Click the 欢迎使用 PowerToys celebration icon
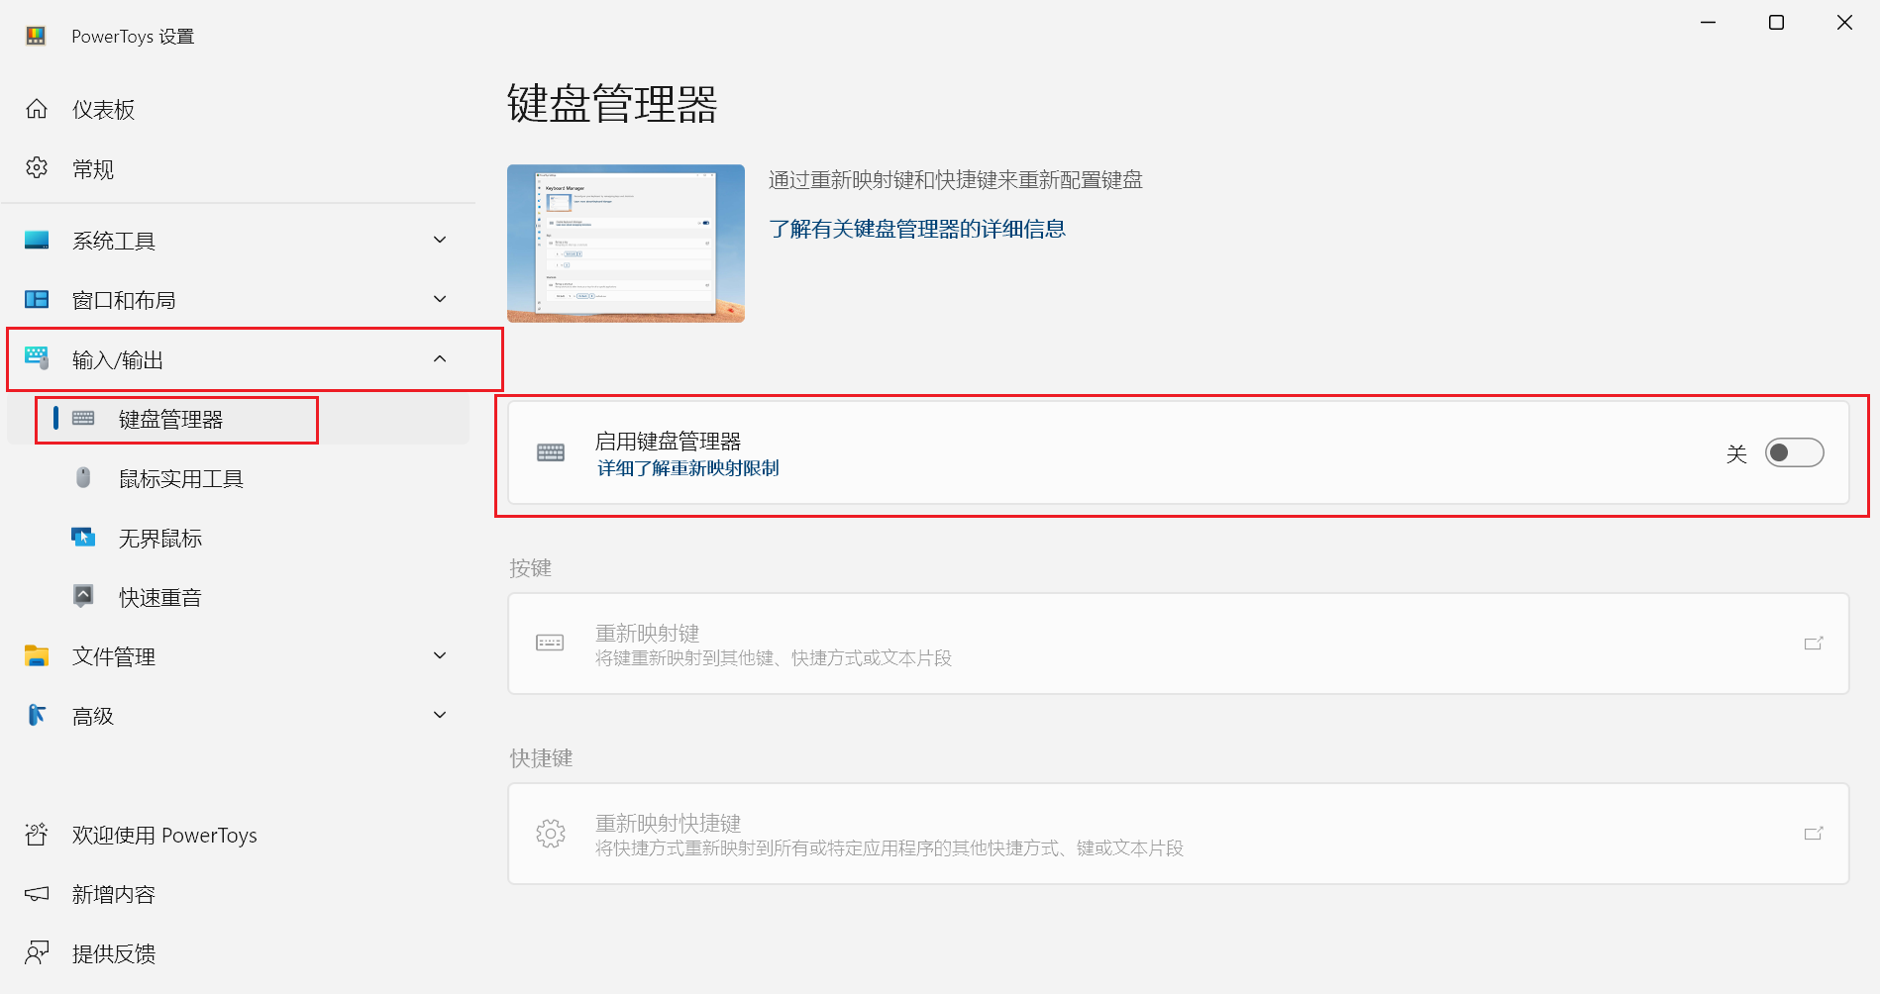1880x994 pixels. (x=37, y=835)
